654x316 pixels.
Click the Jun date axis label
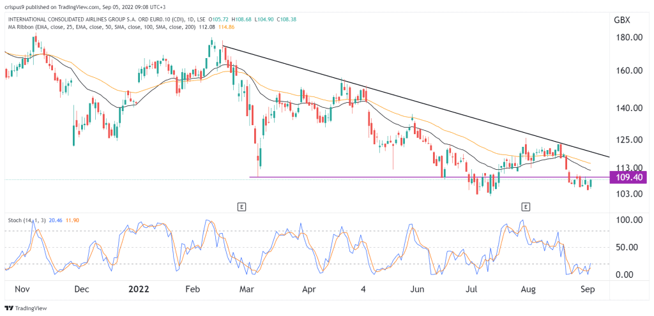[417, 289]
